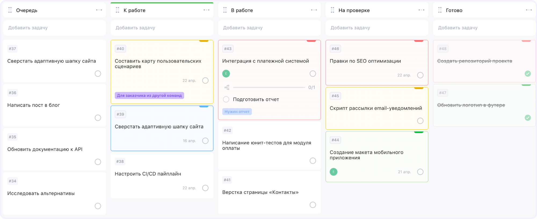Click drag handle icon of Очередь column
Screen dimensions: 537x219
point(10,10)
